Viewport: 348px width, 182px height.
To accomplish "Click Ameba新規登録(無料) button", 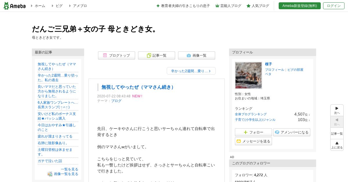I will pyautogui.click(x=300, y=6).
